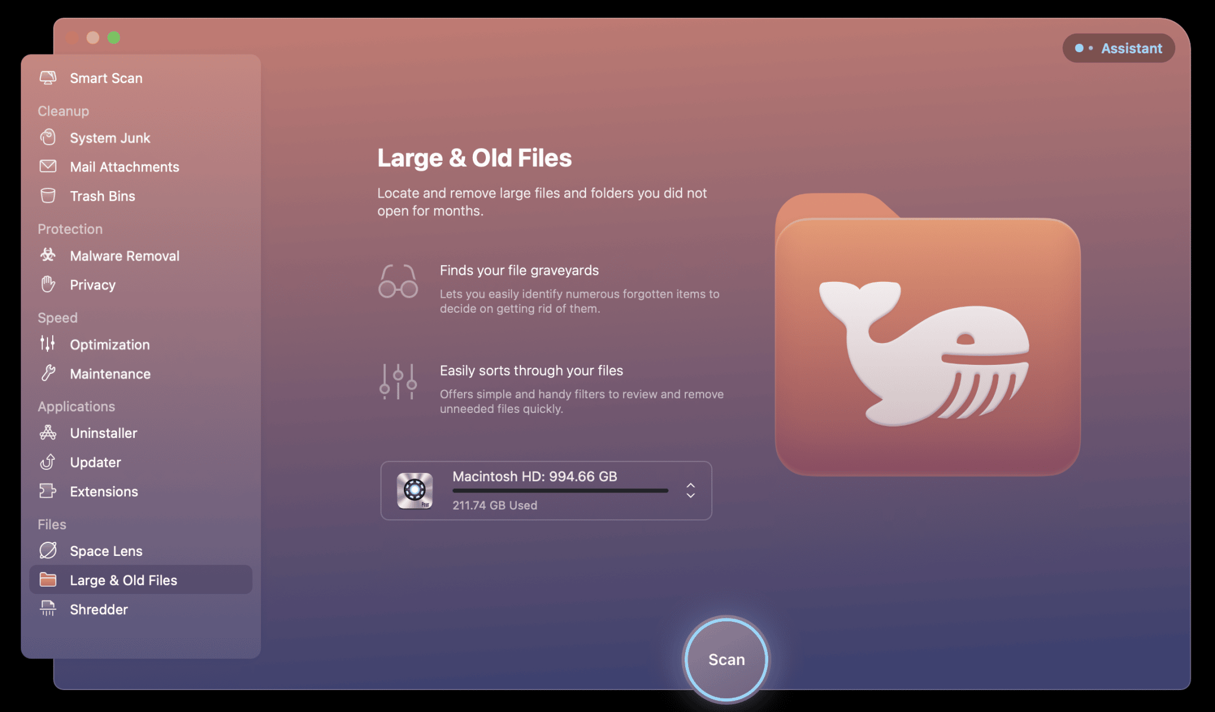
Task: Select the Optimization speed icon
Action: [48, 345]
